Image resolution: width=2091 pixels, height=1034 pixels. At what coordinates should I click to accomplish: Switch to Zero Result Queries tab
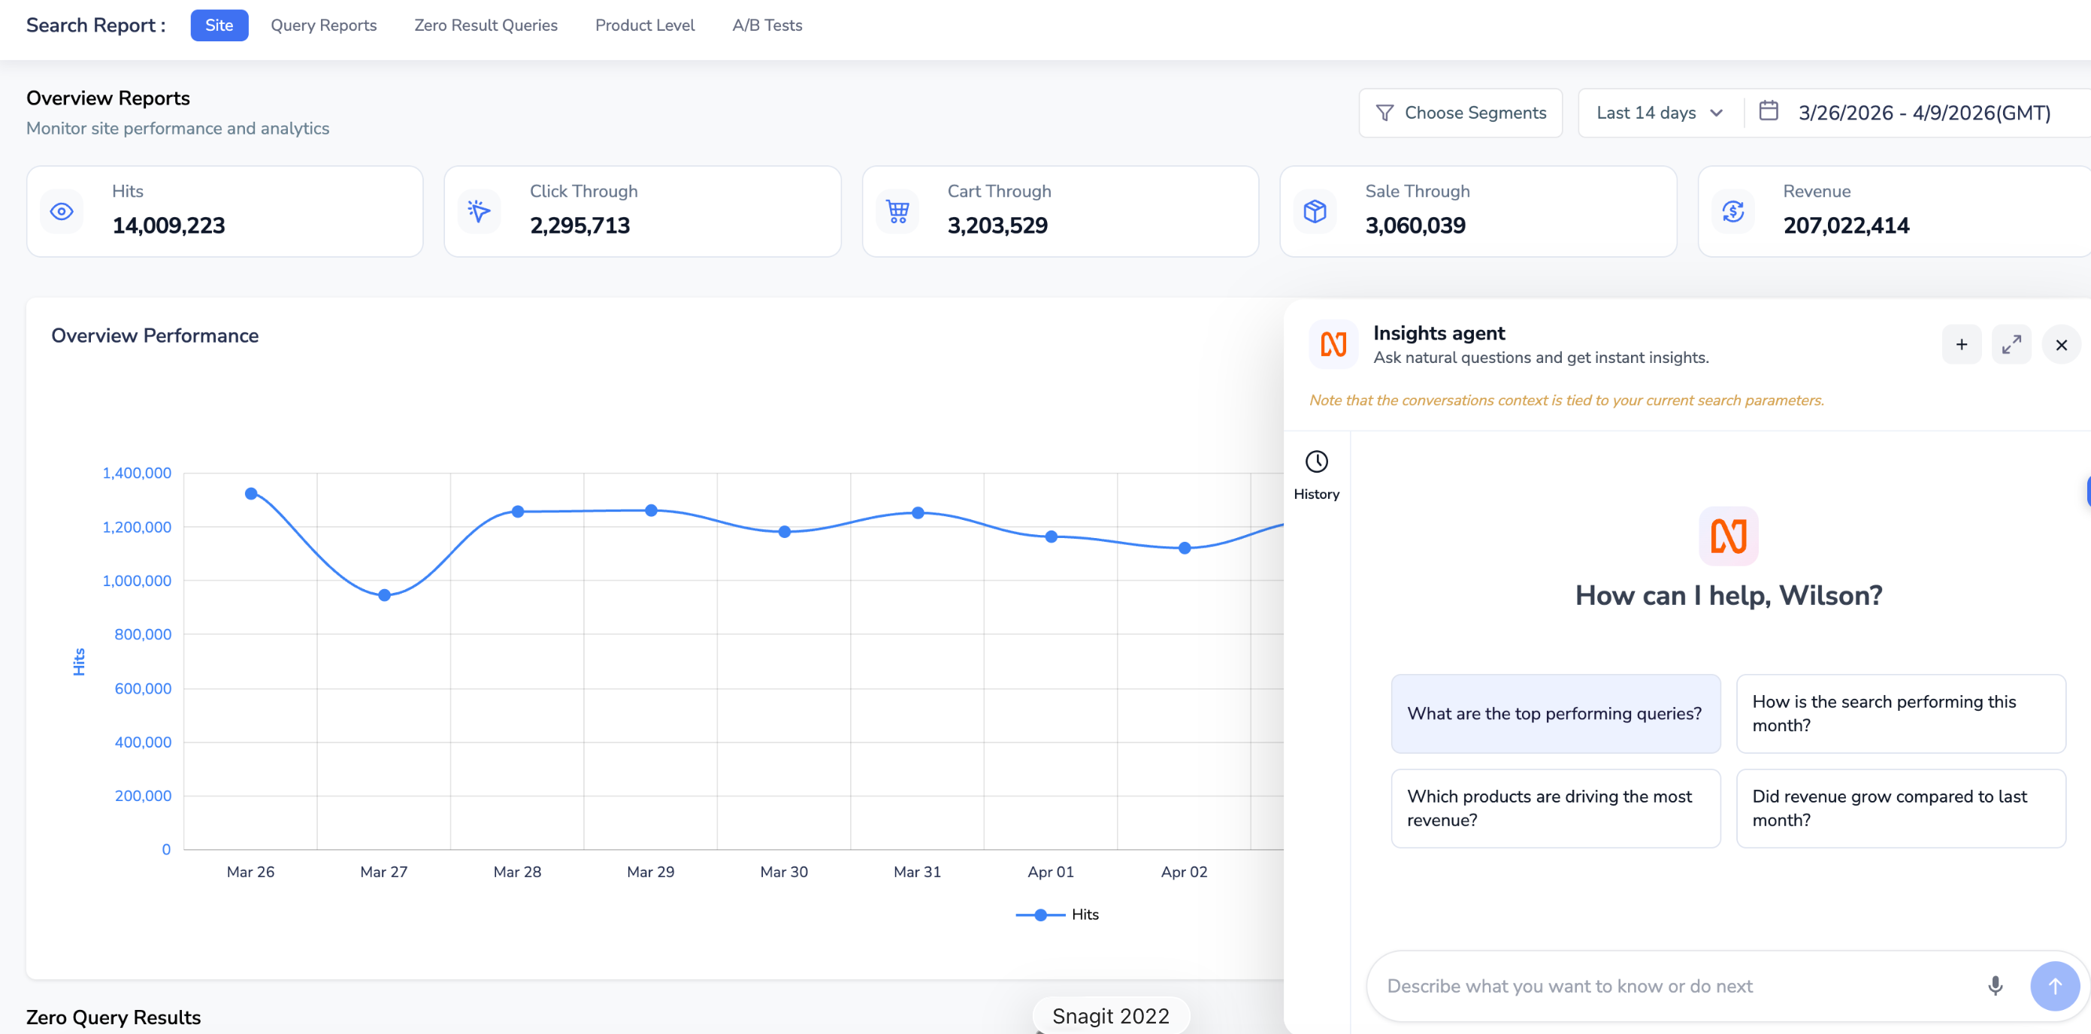(x=486, y=25)
